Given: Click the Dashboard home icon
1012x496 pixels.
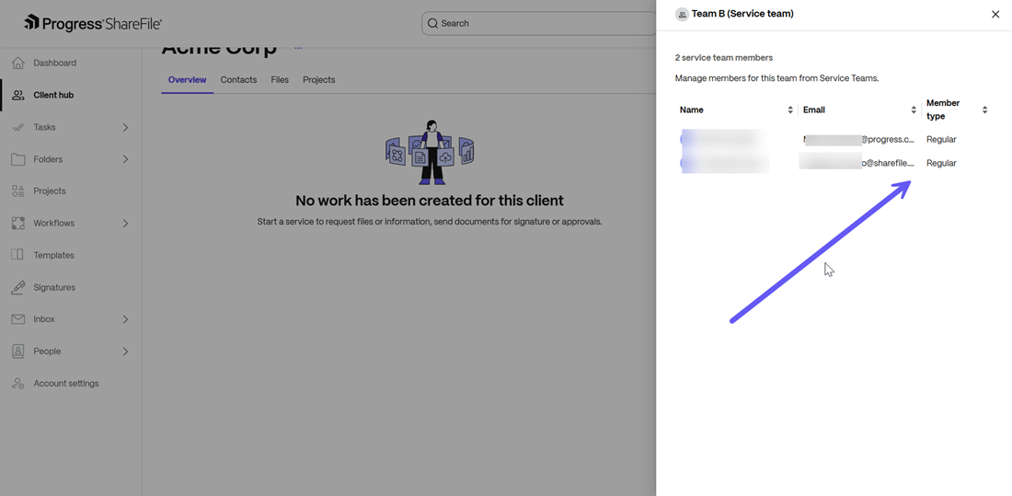Looking at the screenshot, I should (18, 63).
